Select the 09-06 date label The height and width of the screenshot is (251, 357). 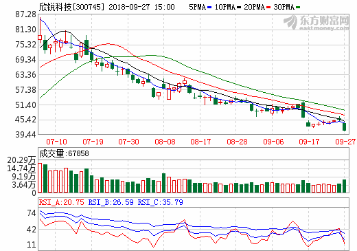point(273,142)
